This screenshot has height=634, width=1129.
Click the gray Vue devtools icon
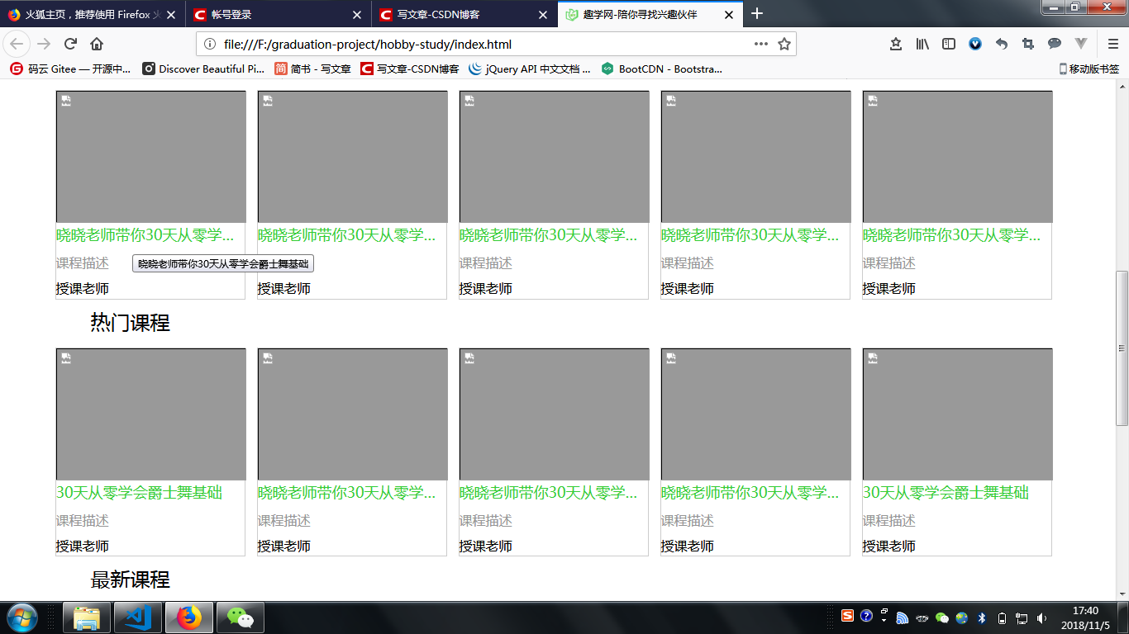[x=1081, y=44]
